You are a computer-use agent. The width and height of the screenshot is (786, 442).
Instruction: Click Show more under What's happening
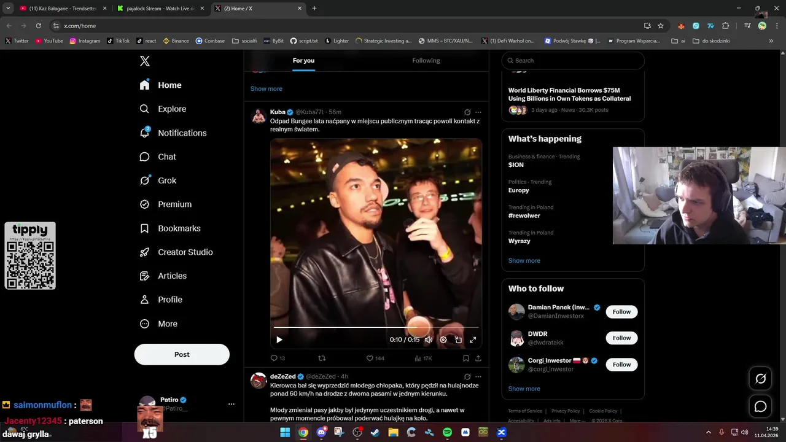coord(524,260)
